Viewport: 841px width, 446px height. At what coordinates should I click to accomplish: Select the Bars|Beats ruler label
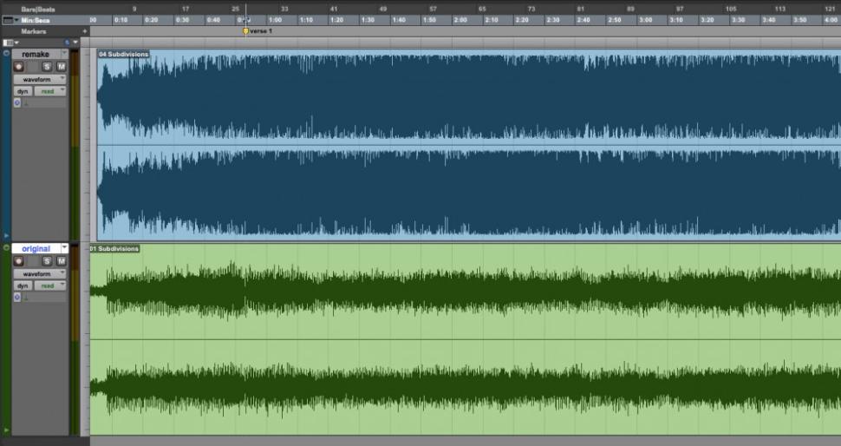pos(37,10)
